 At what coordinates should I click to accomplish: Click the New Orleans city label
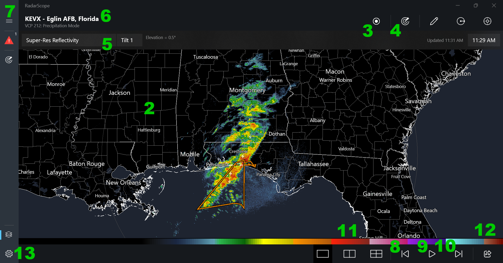click(x=124, y=183)
